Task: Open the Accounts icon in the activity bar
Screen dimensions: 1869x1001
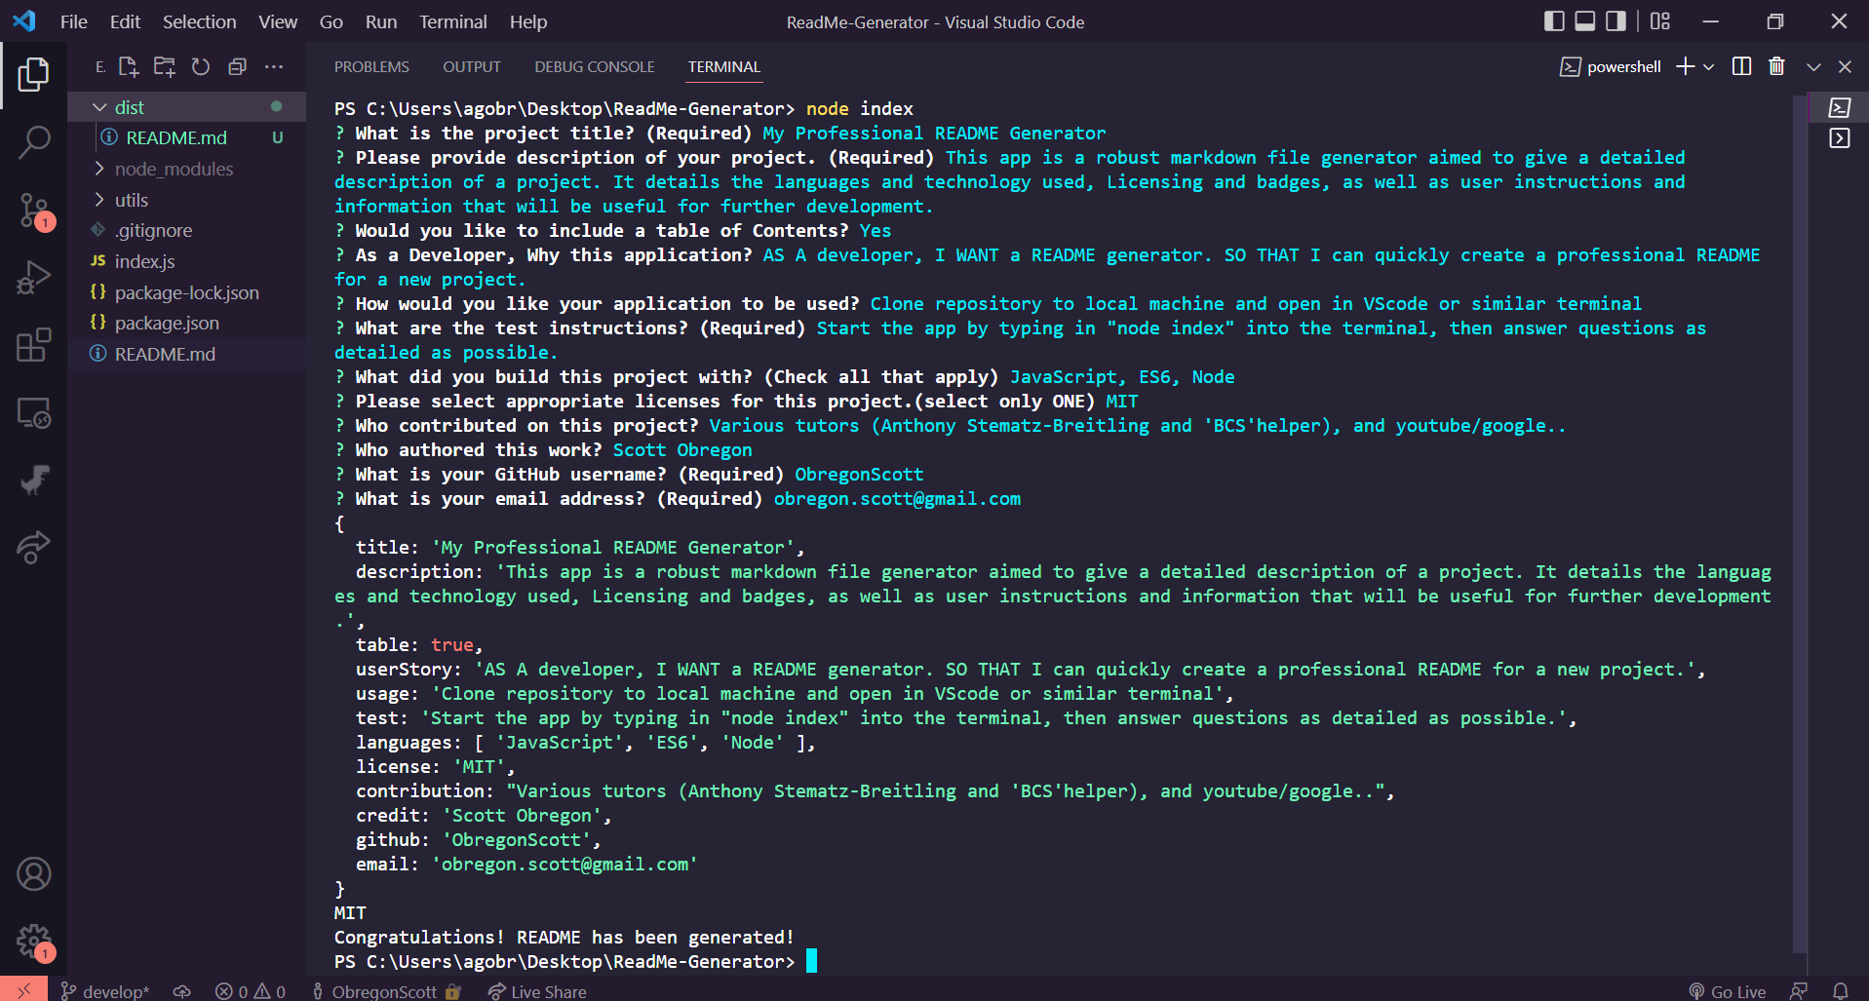Action: point(34,874)
